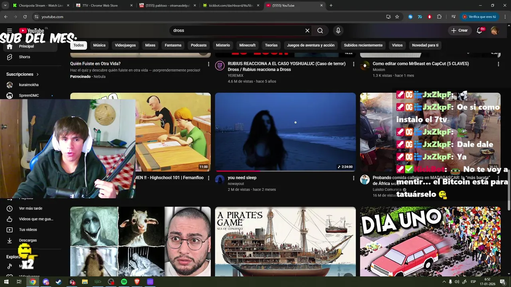Select the Misterio filter chip
This screenshot has height=287, width=511.
[x=223, y=45]
